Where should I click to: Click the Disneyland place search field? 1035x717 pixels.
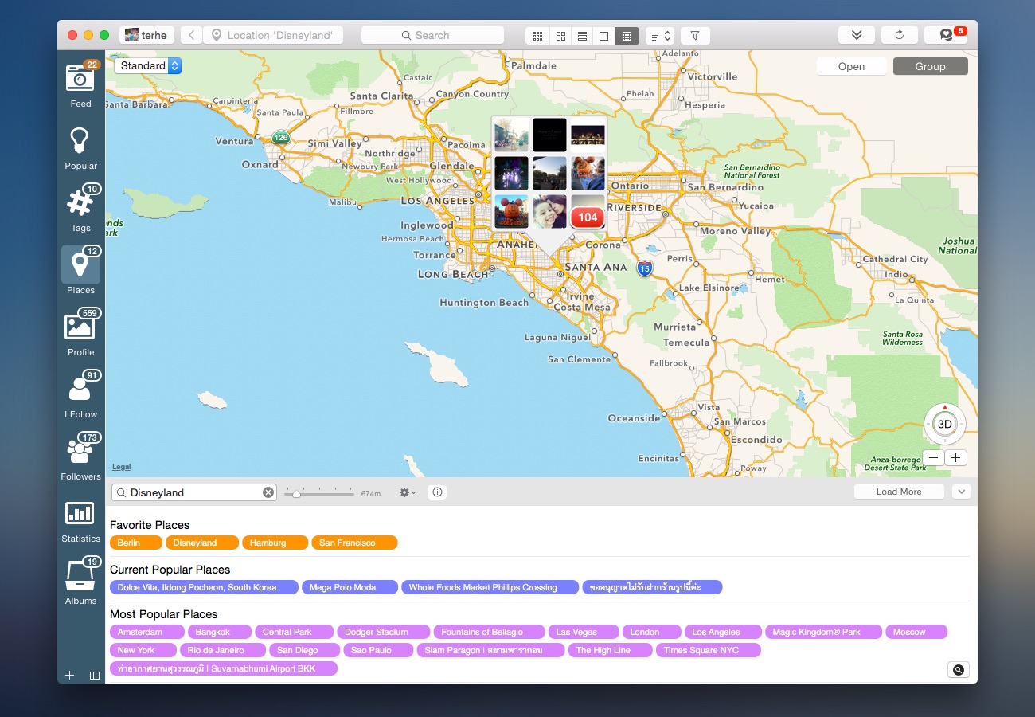click(194, 492)
